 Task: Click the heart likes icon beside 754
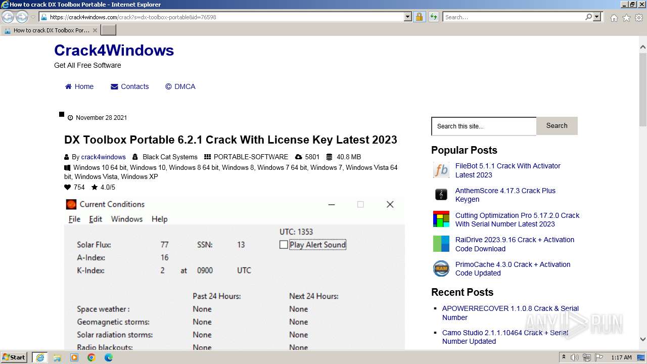click(x=68, y=187)
